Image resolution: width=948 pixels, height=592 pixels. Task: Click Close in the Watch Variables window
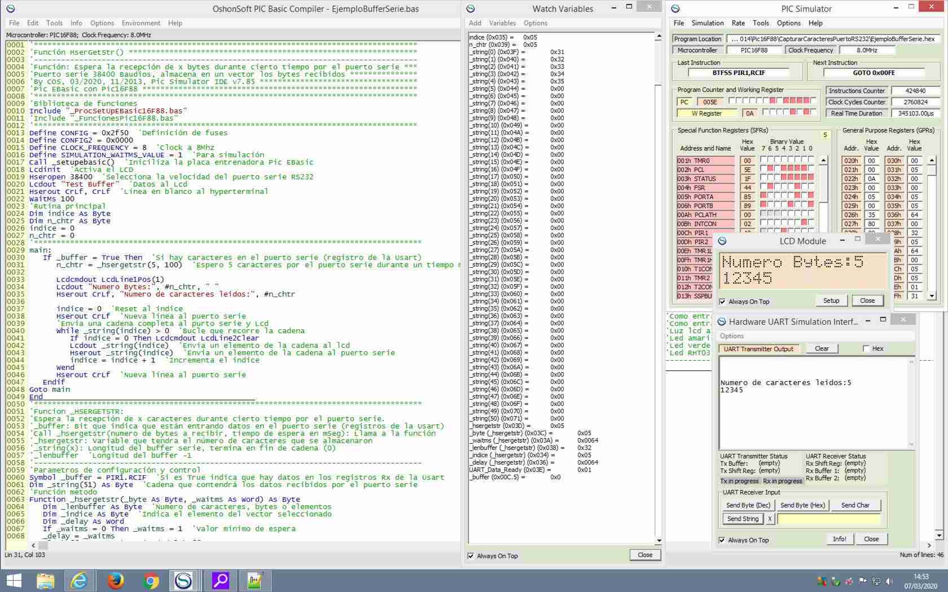[645, 555]
